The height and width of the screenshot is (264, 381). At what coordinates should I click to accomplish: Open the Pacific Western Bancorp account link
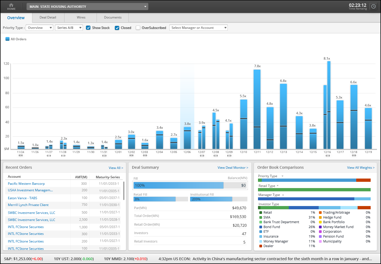click(26, 184)
